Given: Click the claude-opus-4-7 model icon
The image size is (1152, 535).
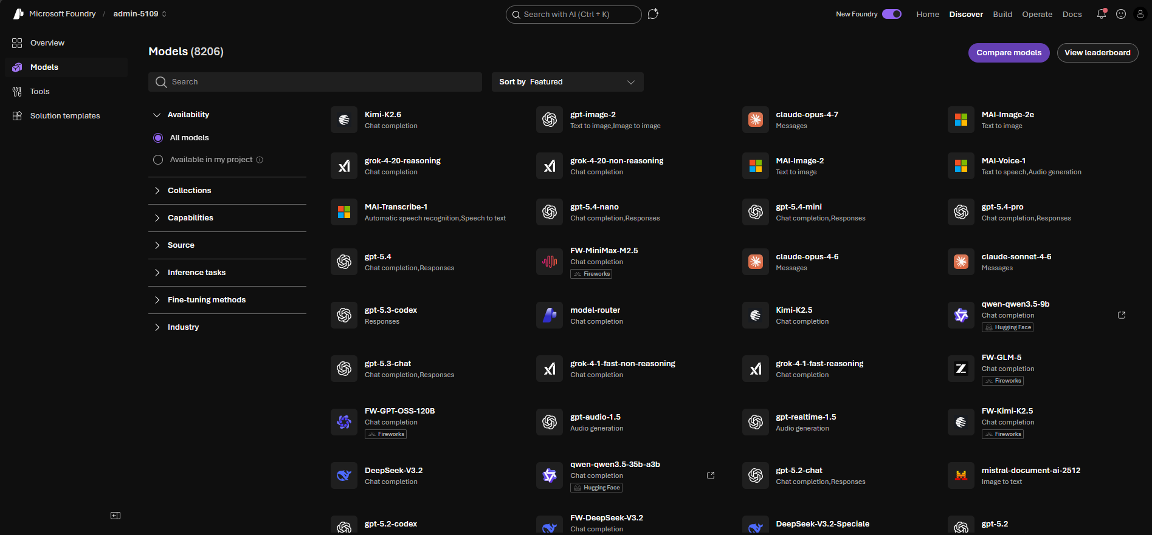Looking at the screenshot, I should (756, 120).
